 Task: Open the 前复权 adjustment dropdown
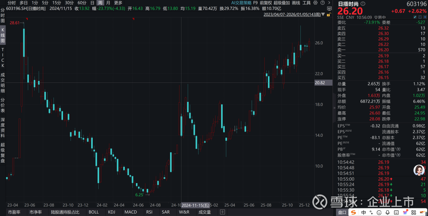266,3
